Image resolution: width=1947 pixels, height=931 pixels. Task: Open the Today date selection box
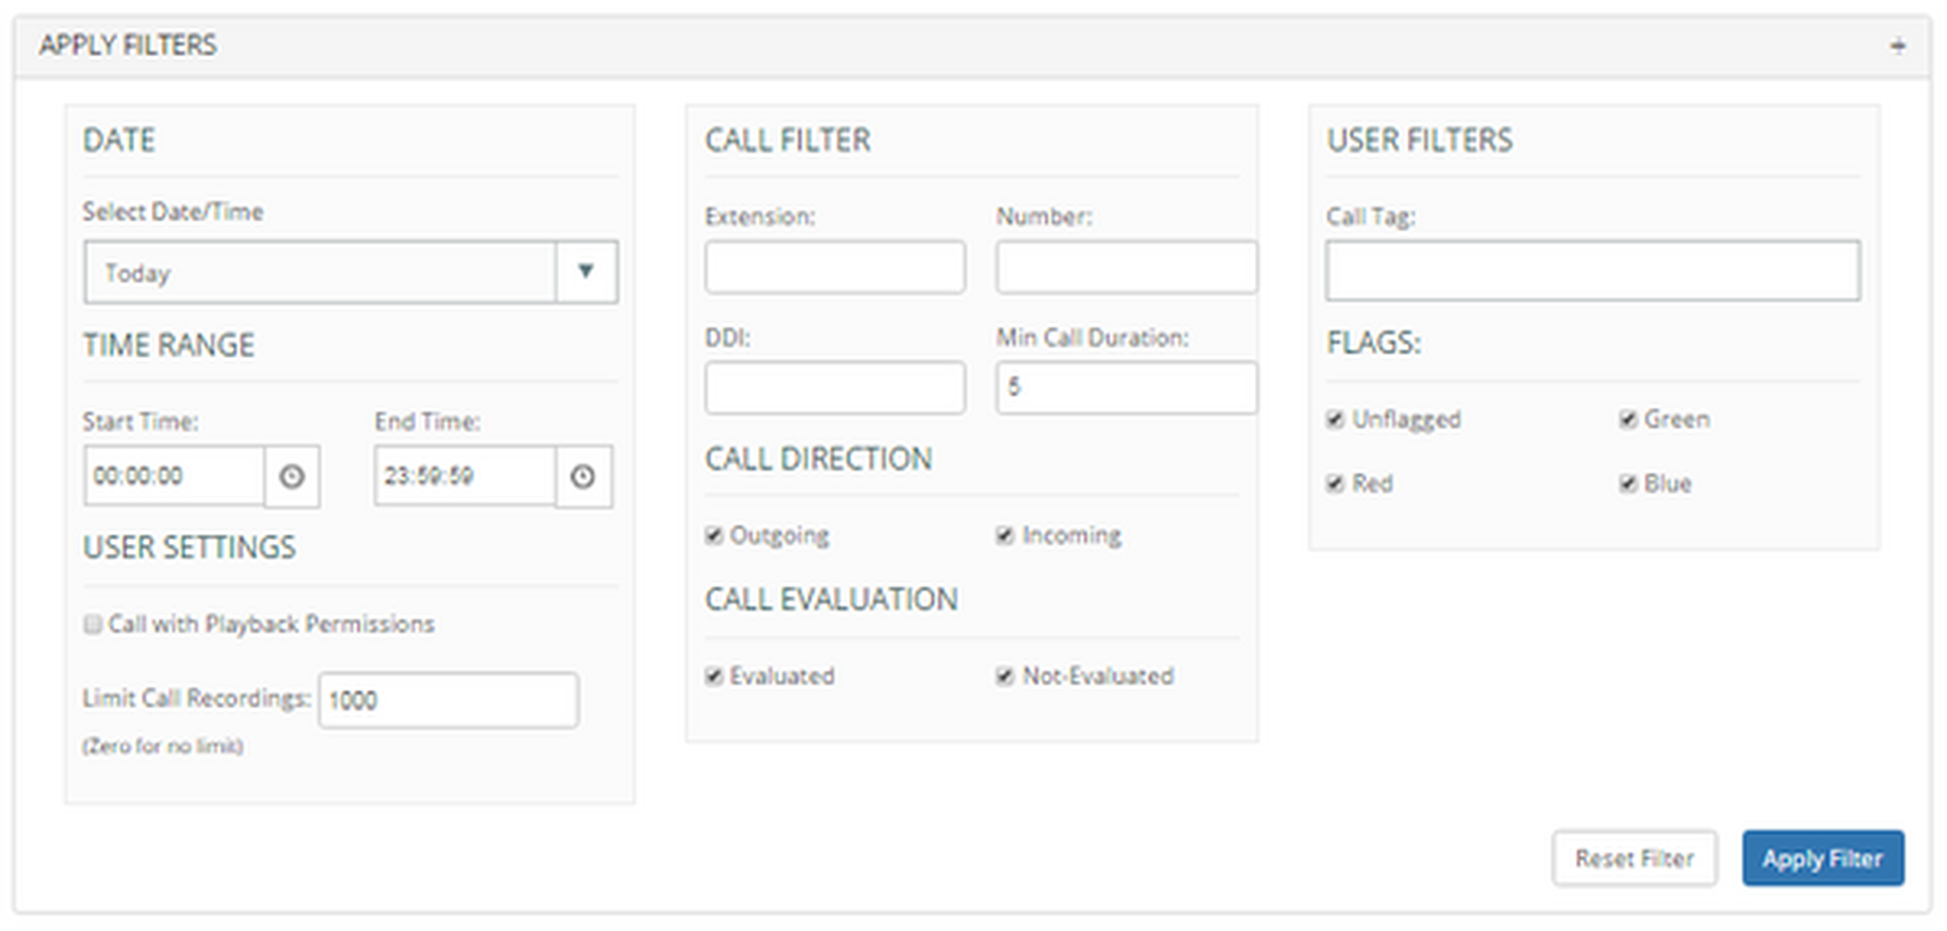tap(320, 272)
